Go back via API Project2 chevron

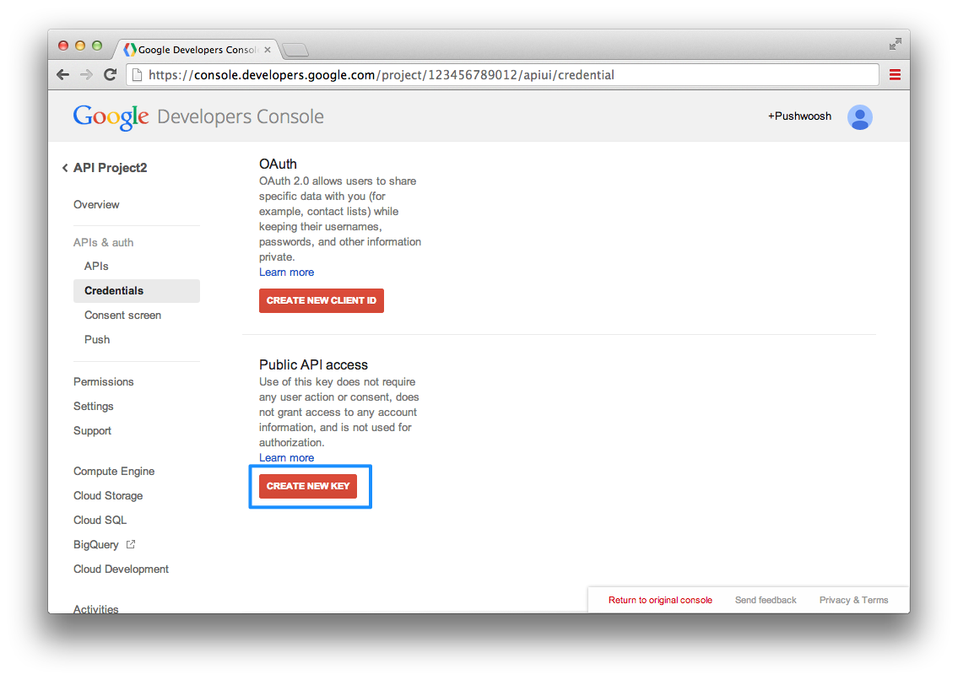click(65, 167)
